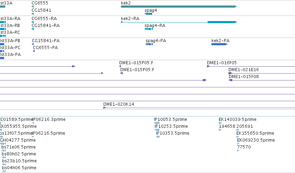Click the 77570 feature label
The height and width of the screenshot is (173, 295).
click(244, 147)
